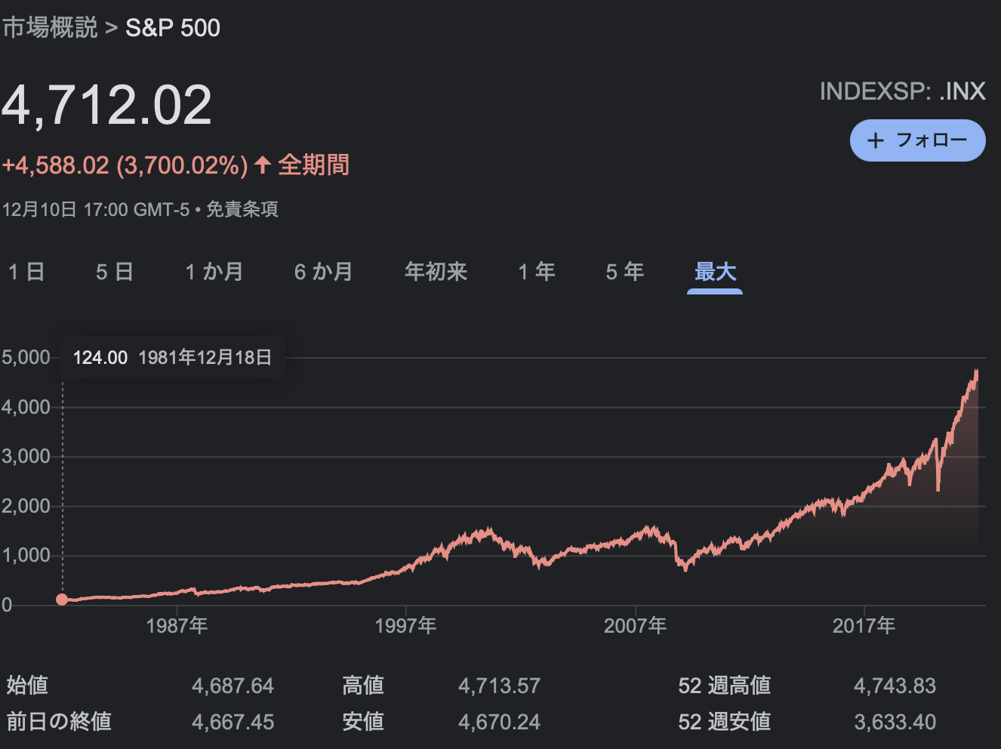Screen dimensions: 1001x749
Task: Click the gain text +4,588.02 (3,700.02%)
Action: point(125,165)
